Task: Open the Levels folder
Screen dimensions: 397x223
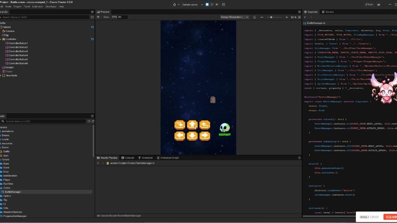Action: pyautogui.click(x=5, y=139)
